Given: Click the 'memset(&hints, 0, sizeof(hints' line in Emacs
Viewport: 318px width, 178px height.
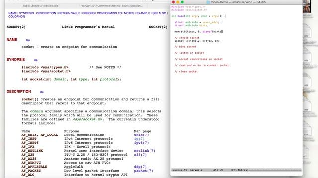Looking at the screenshot, I should [x=198, y=32].
